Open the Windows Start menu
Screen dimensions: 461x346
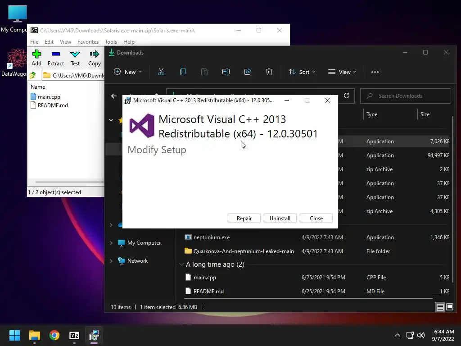[14, 335]
